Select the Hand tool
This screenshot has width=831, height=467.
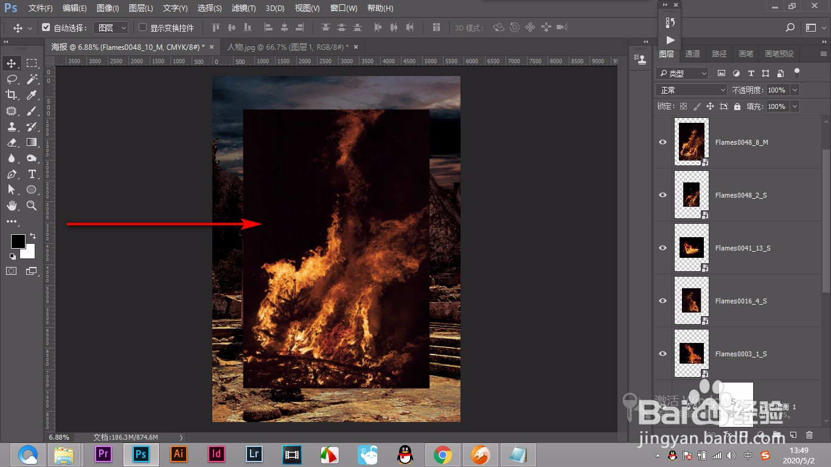point(12,206)
